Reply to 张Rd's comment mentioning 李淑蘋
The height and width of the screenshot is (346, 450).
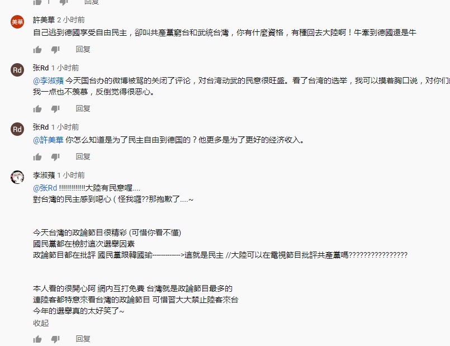click(x=83, y=108)
